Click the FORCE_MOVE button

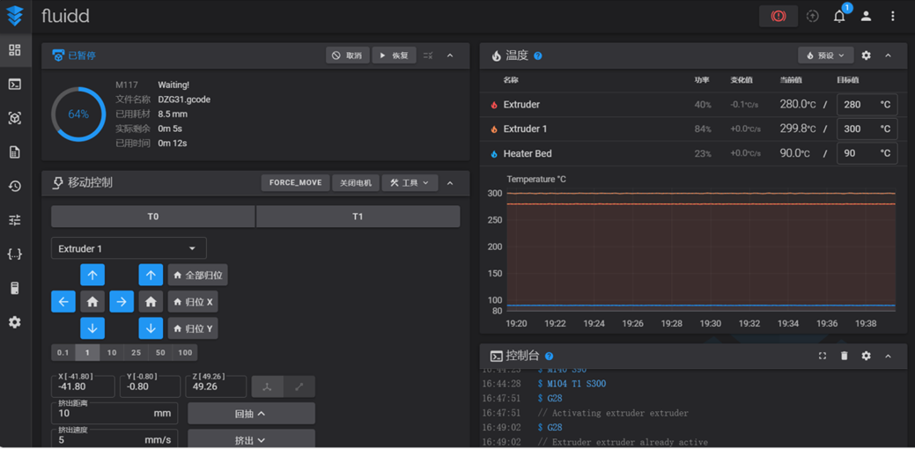coord(295,183)
